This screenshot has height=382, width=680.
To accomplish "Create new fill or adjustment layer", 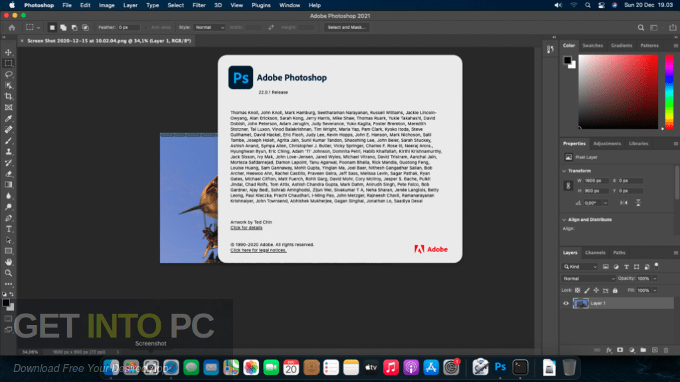I will (x=632, y=350).
